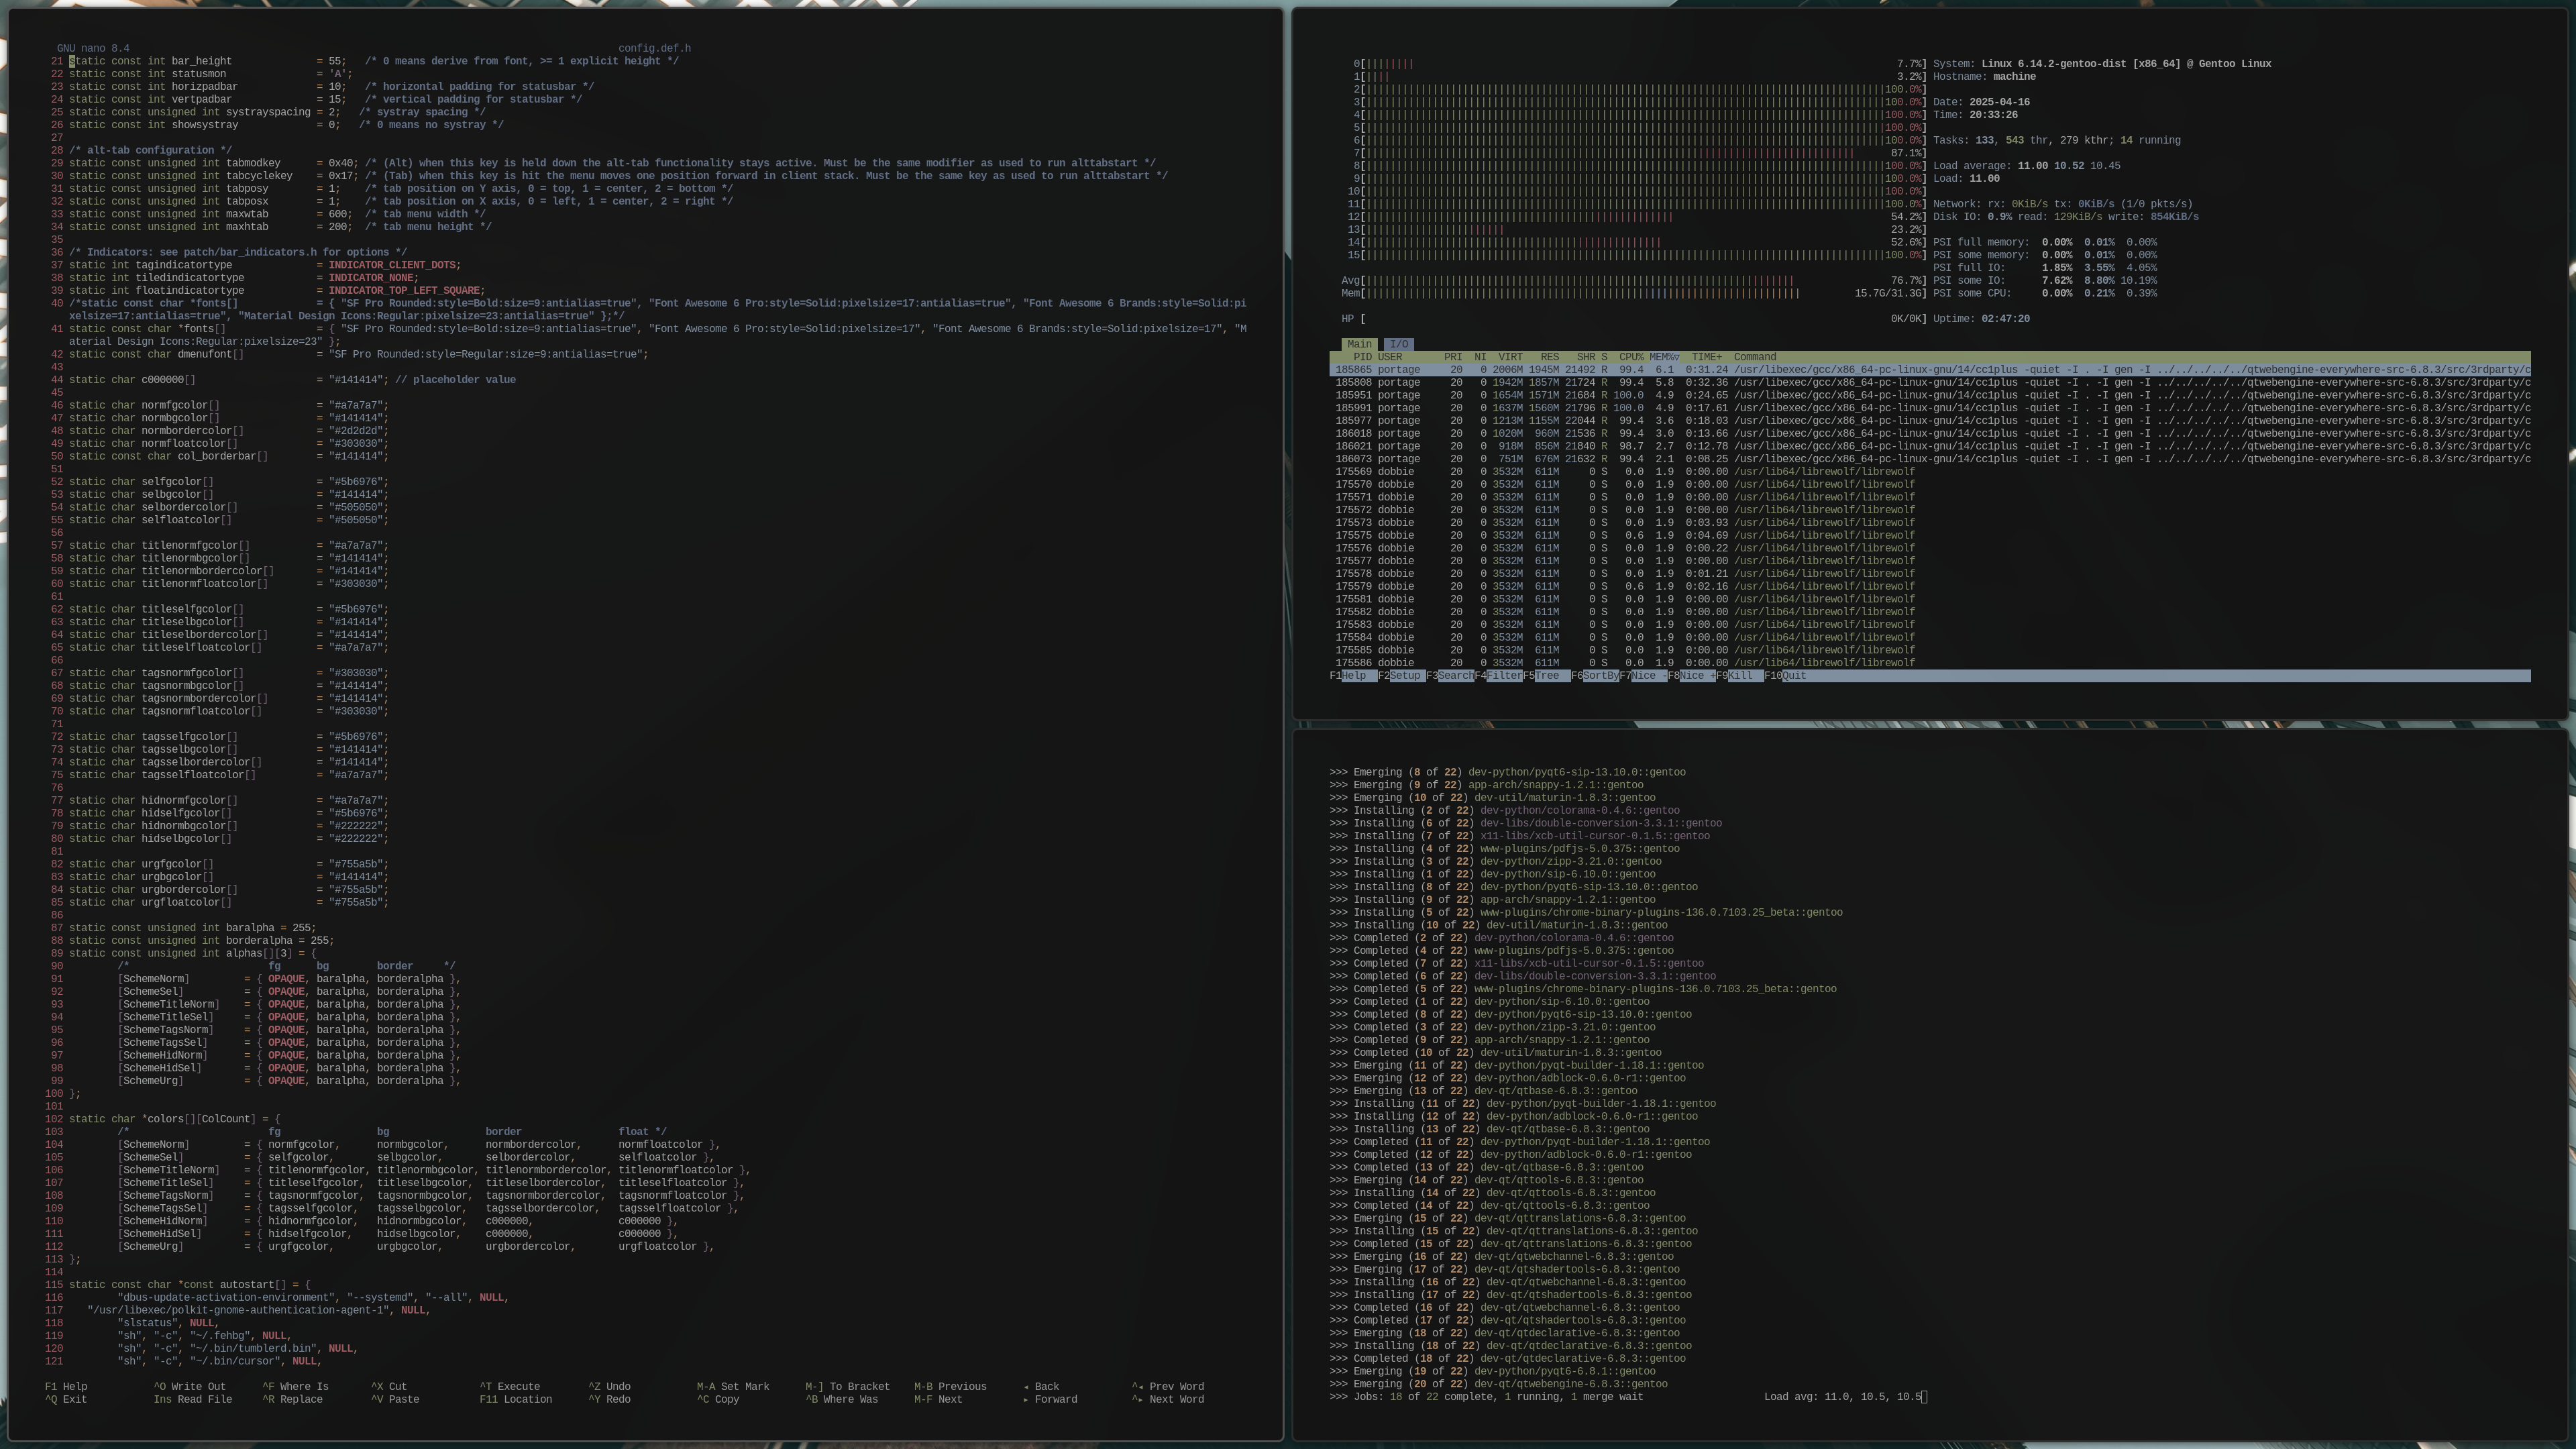Click the MEM% column header in htop

pyautogui.click(x=1664, y=357)
